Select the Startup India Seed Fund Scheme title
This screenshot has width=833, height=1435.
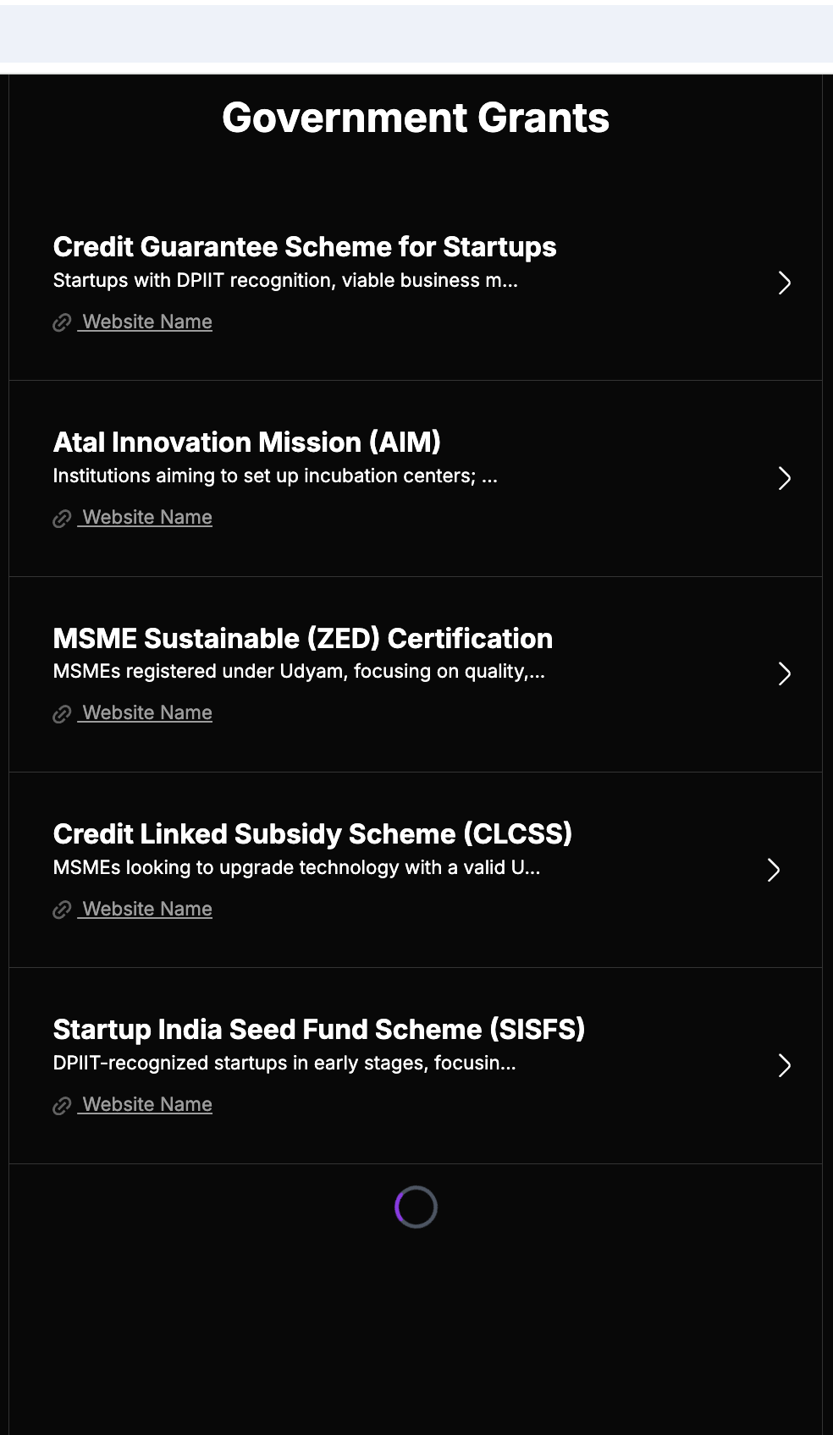point(319,1030)
